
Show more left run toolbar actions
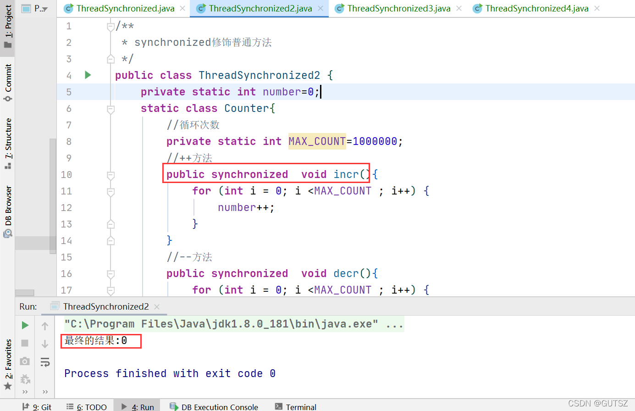tap(25, 392)
